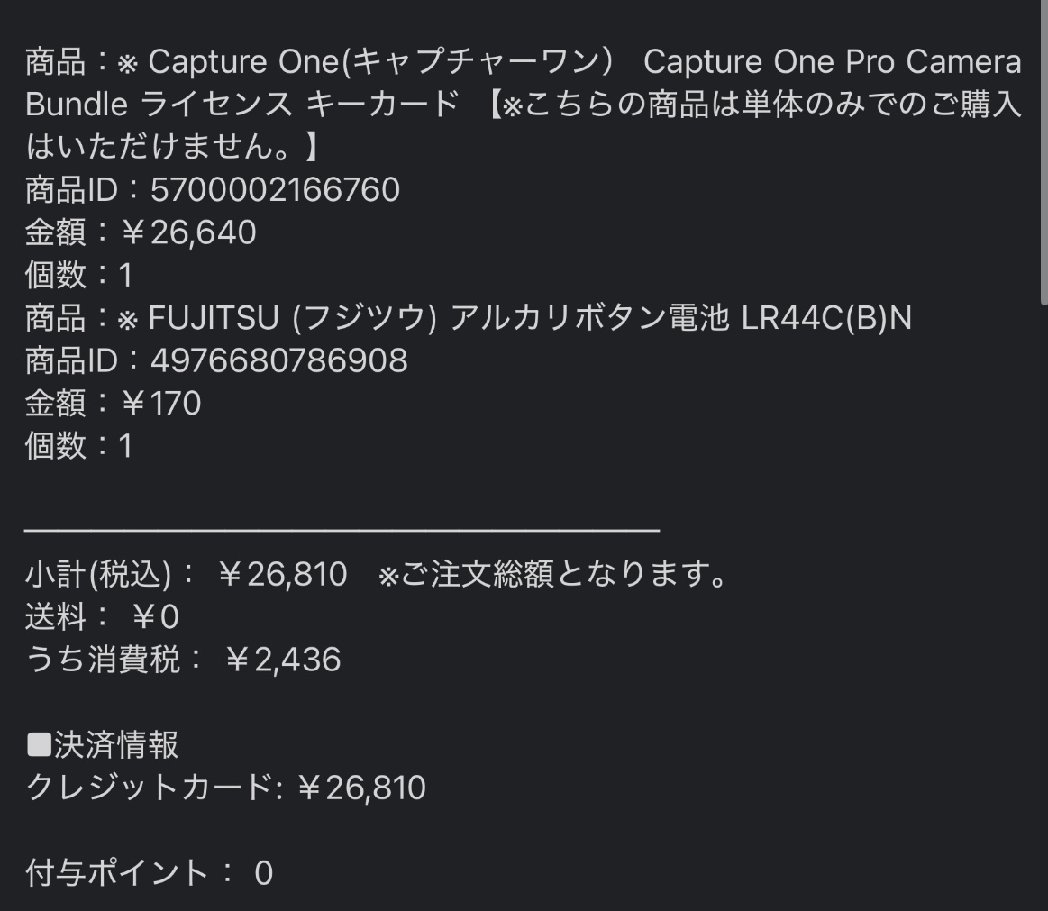1048x911 pixels.
Task: Click the ※ご注文総額となります note
Action: click(553, 574)
